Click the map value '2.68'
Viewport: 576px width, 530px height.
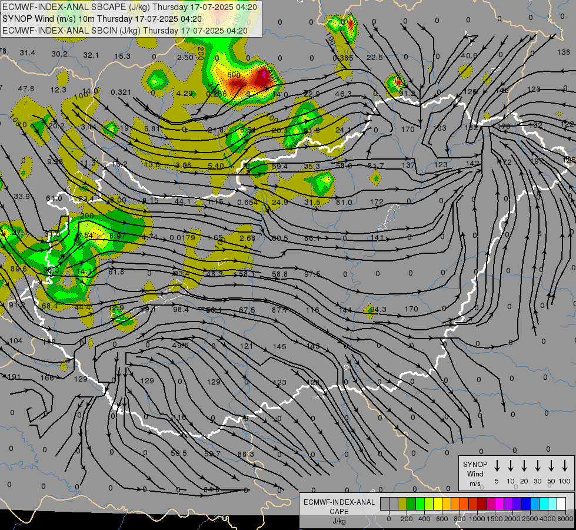pyautogui.click(x=247, y=238)
